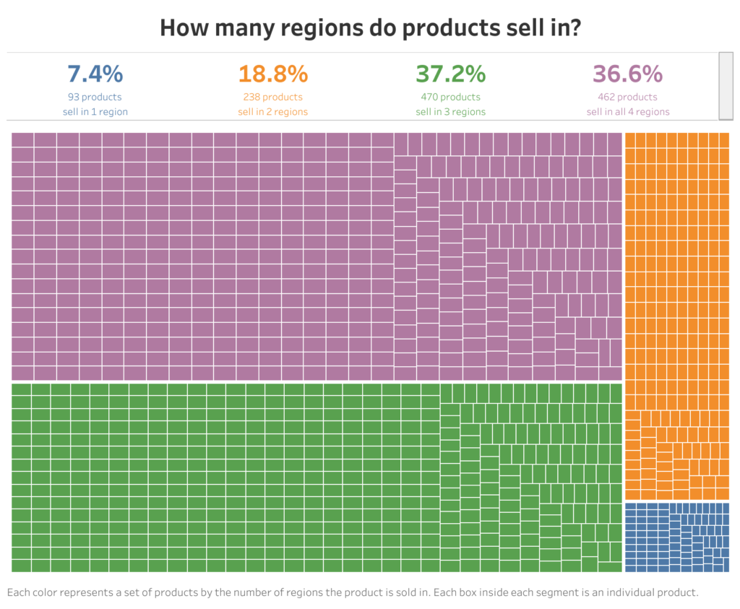Screen dimensions: 740x609
Task: Click the top-left box of the purple segment
Action: coord(22,139)
